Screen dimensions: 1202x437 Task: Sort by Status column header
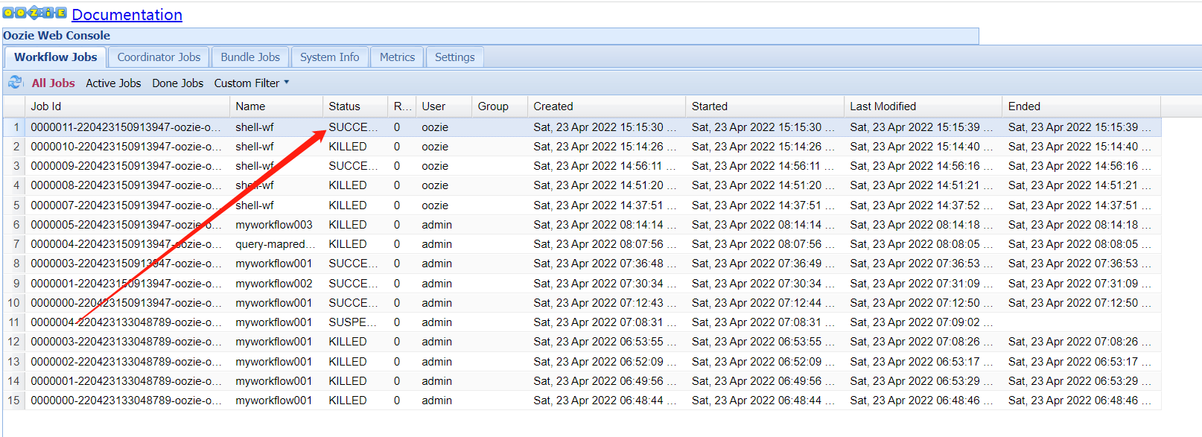[355, 106]
